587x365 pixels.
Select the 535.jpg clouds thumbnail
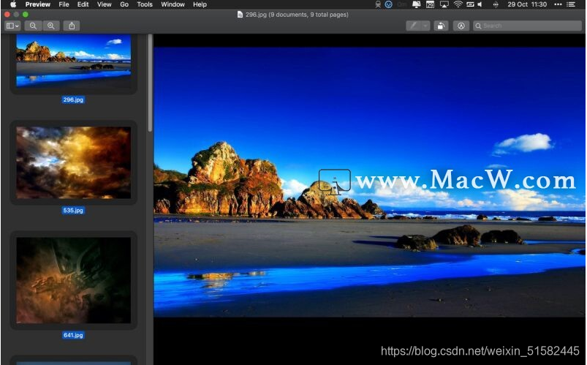tap(74, 162)
